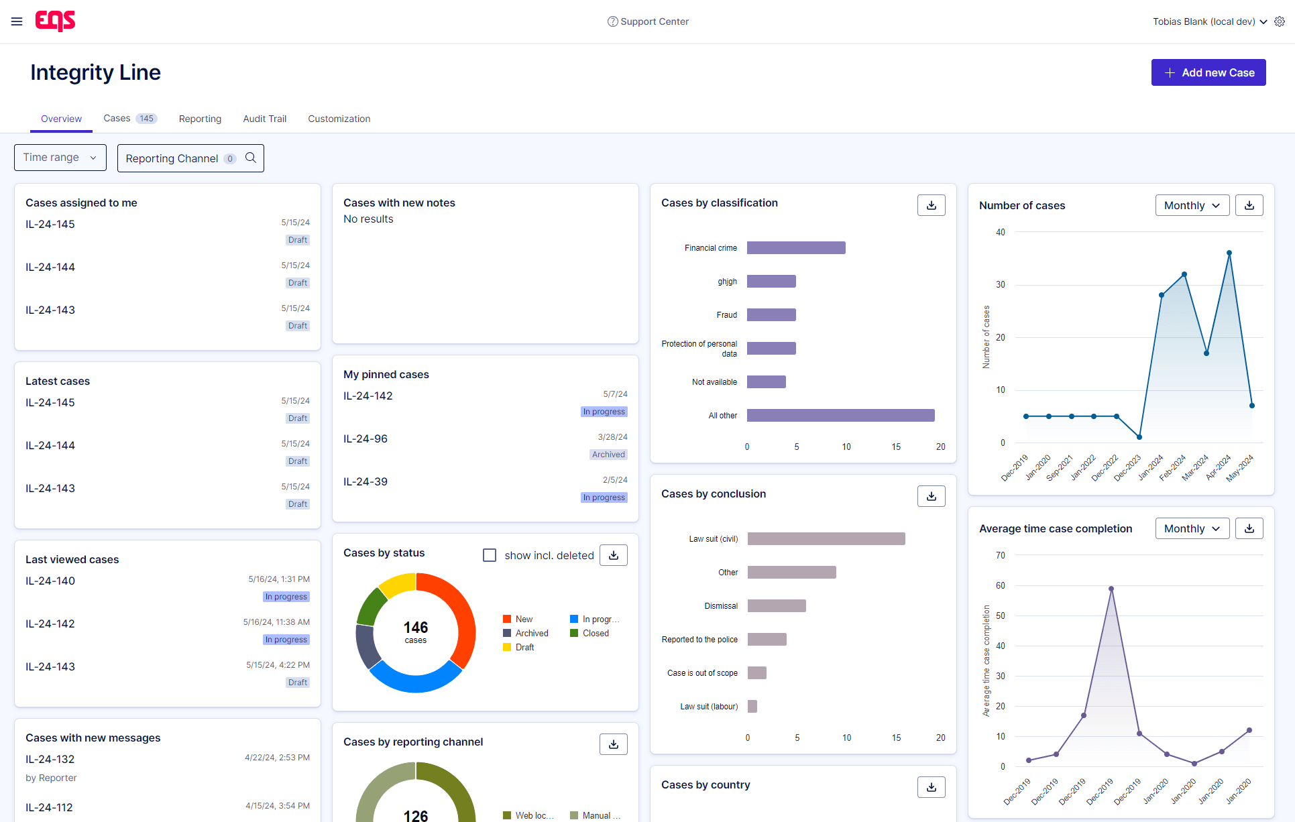Open the Monthly dropdown for Number of cases
The height and width of the screenshot is (822, 1295).
1192,204
